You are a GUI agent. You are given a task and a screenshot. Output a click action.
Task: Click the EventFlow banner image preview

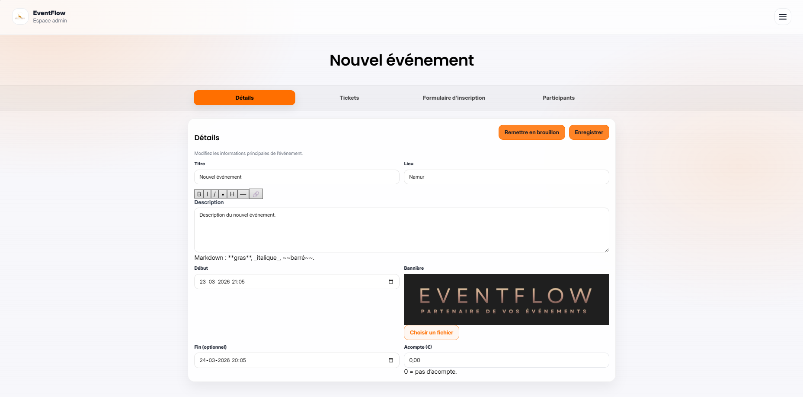506,299
